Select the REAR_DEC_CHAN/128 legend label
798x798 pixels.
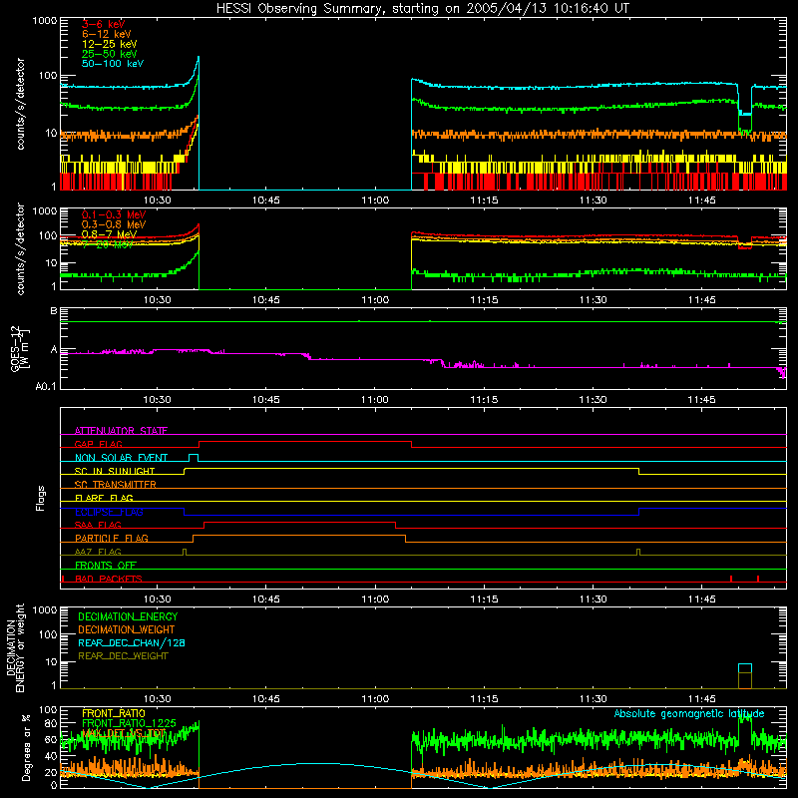click(x=132, y=643)
